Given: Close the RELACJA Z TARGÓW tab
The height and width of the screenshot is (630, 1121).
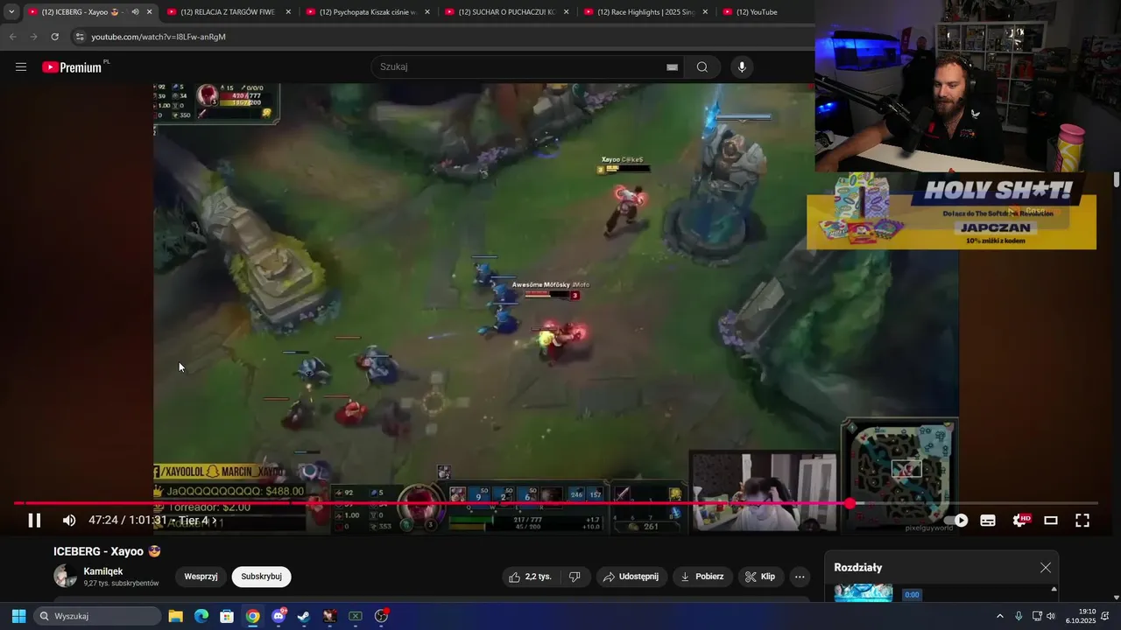Looking at the screenshot, I should [287, 12].
